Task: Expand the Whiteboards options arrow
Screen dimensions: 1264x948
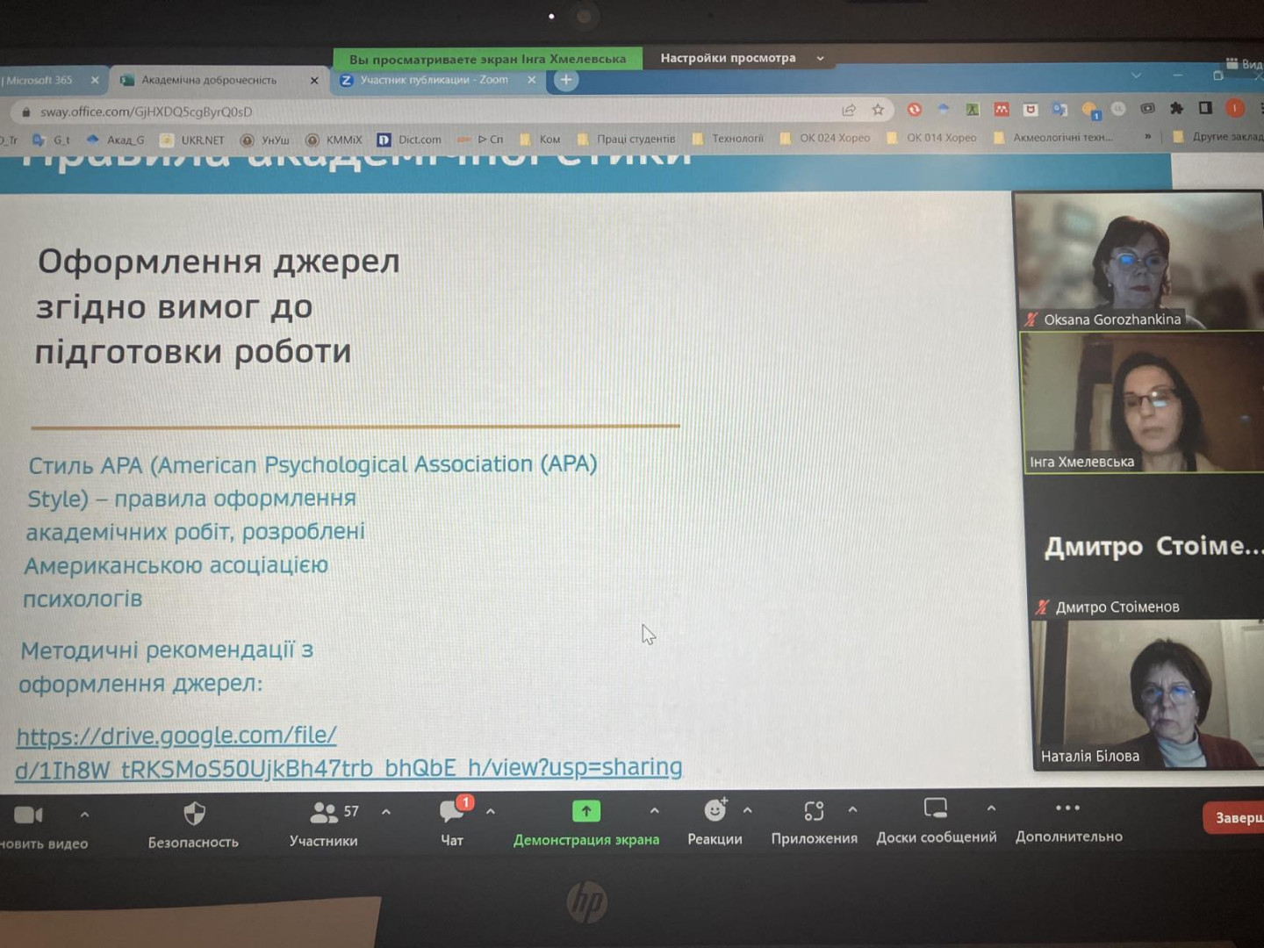Action: coord(991,808)
